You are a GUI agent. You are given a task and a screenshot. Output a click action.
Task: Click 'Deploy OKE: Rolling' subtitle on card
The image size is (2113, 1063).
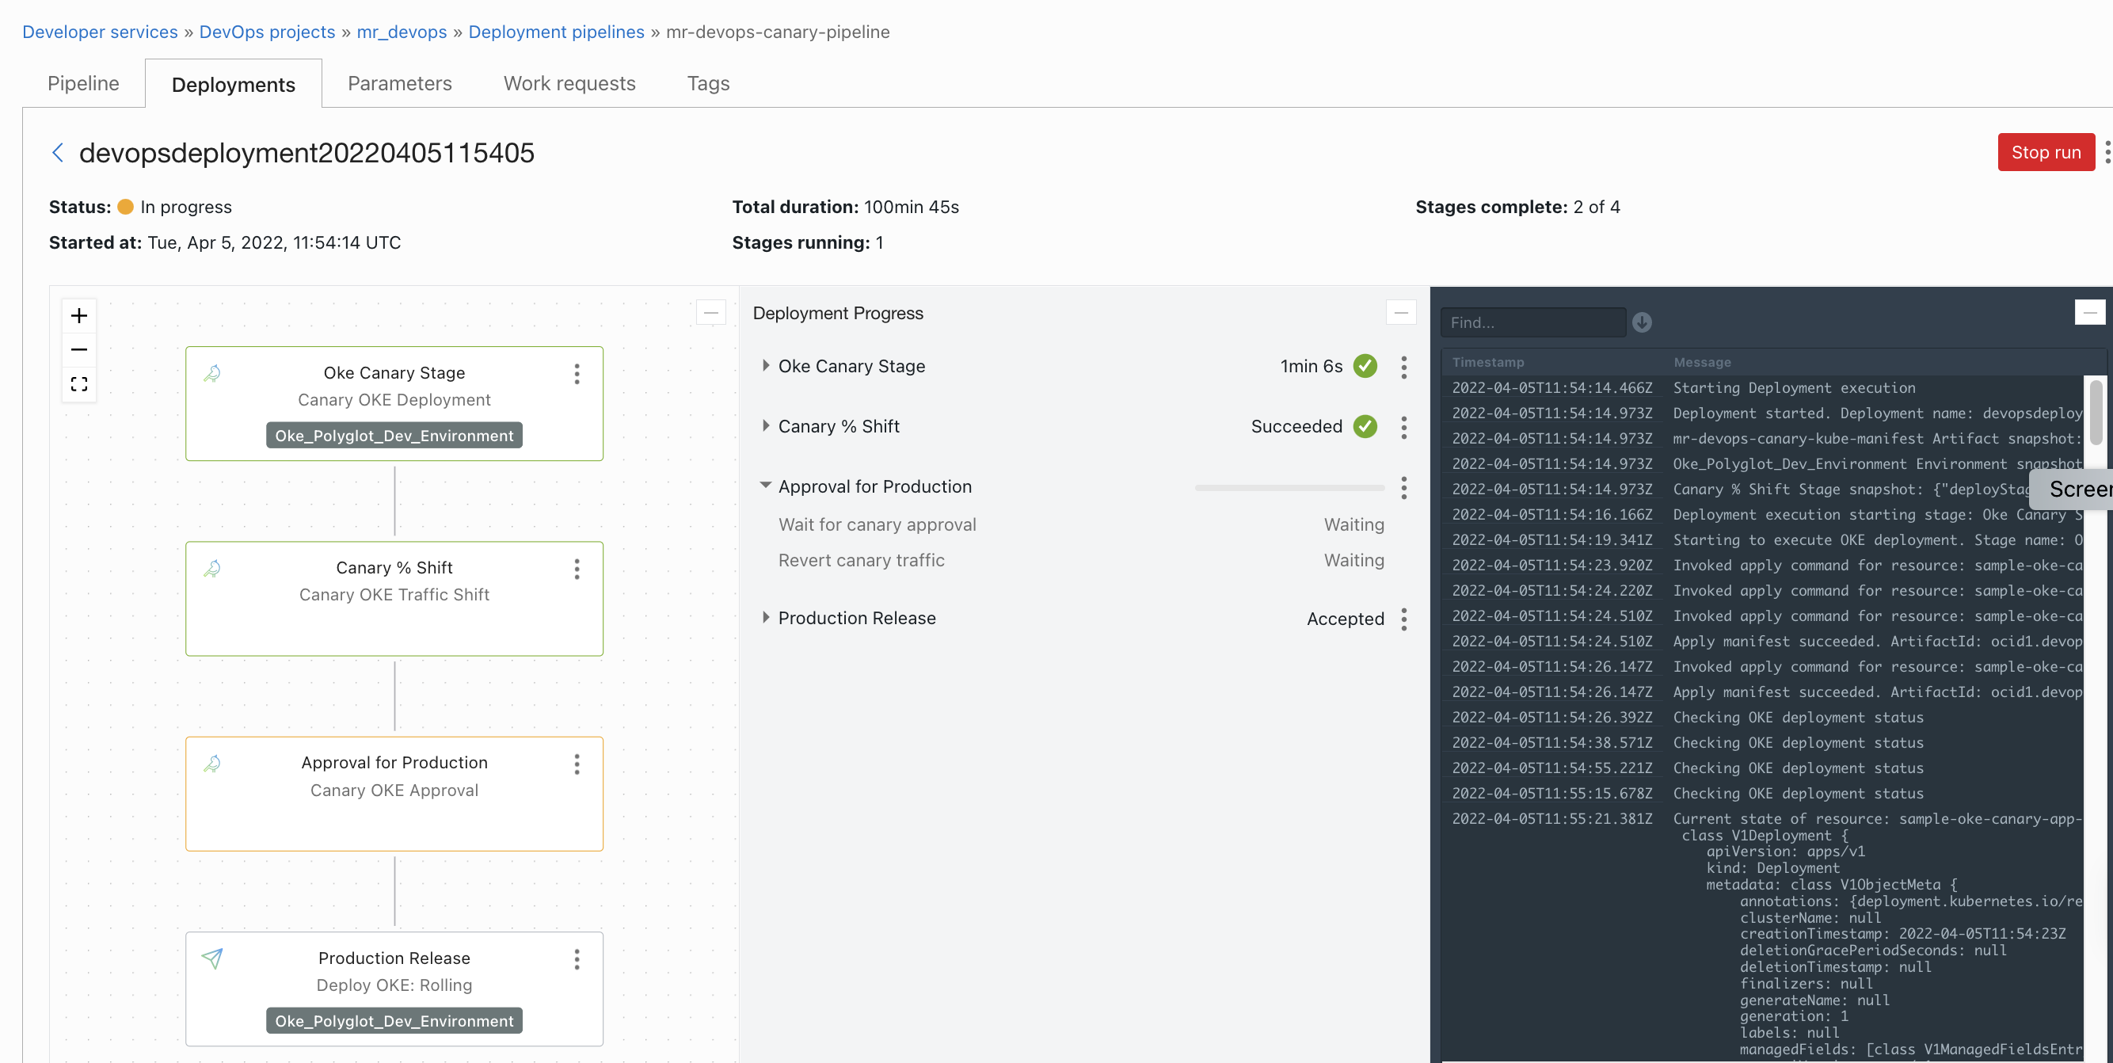pyautogui.click(x=394, y=986)
